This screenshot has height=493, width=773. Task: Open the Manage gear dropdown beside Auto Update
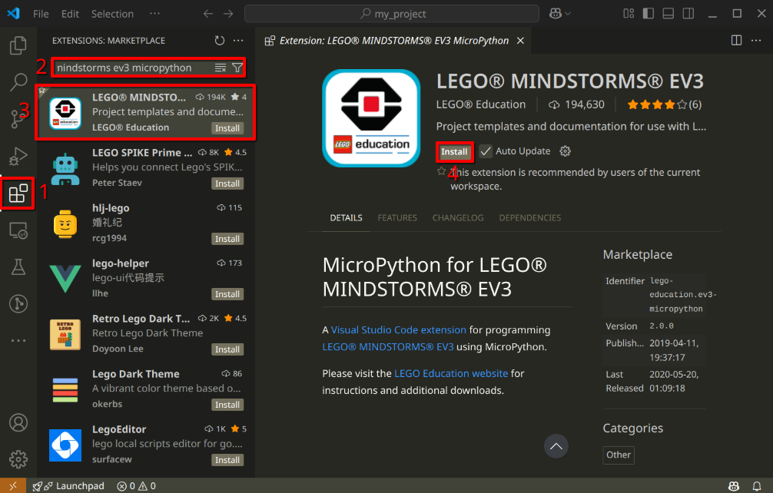coord(566,151)
